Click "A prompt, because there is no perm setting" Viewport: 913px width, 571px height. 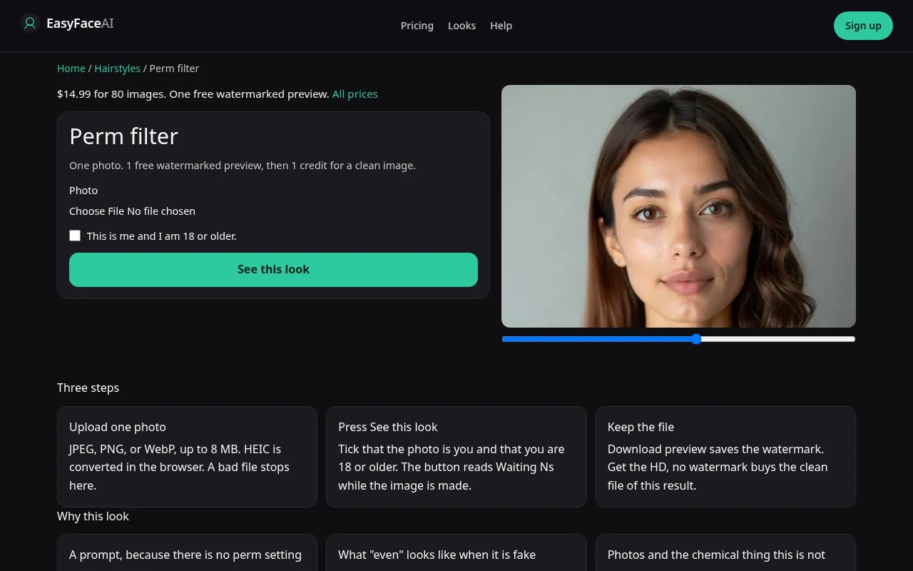pos(185,555)
